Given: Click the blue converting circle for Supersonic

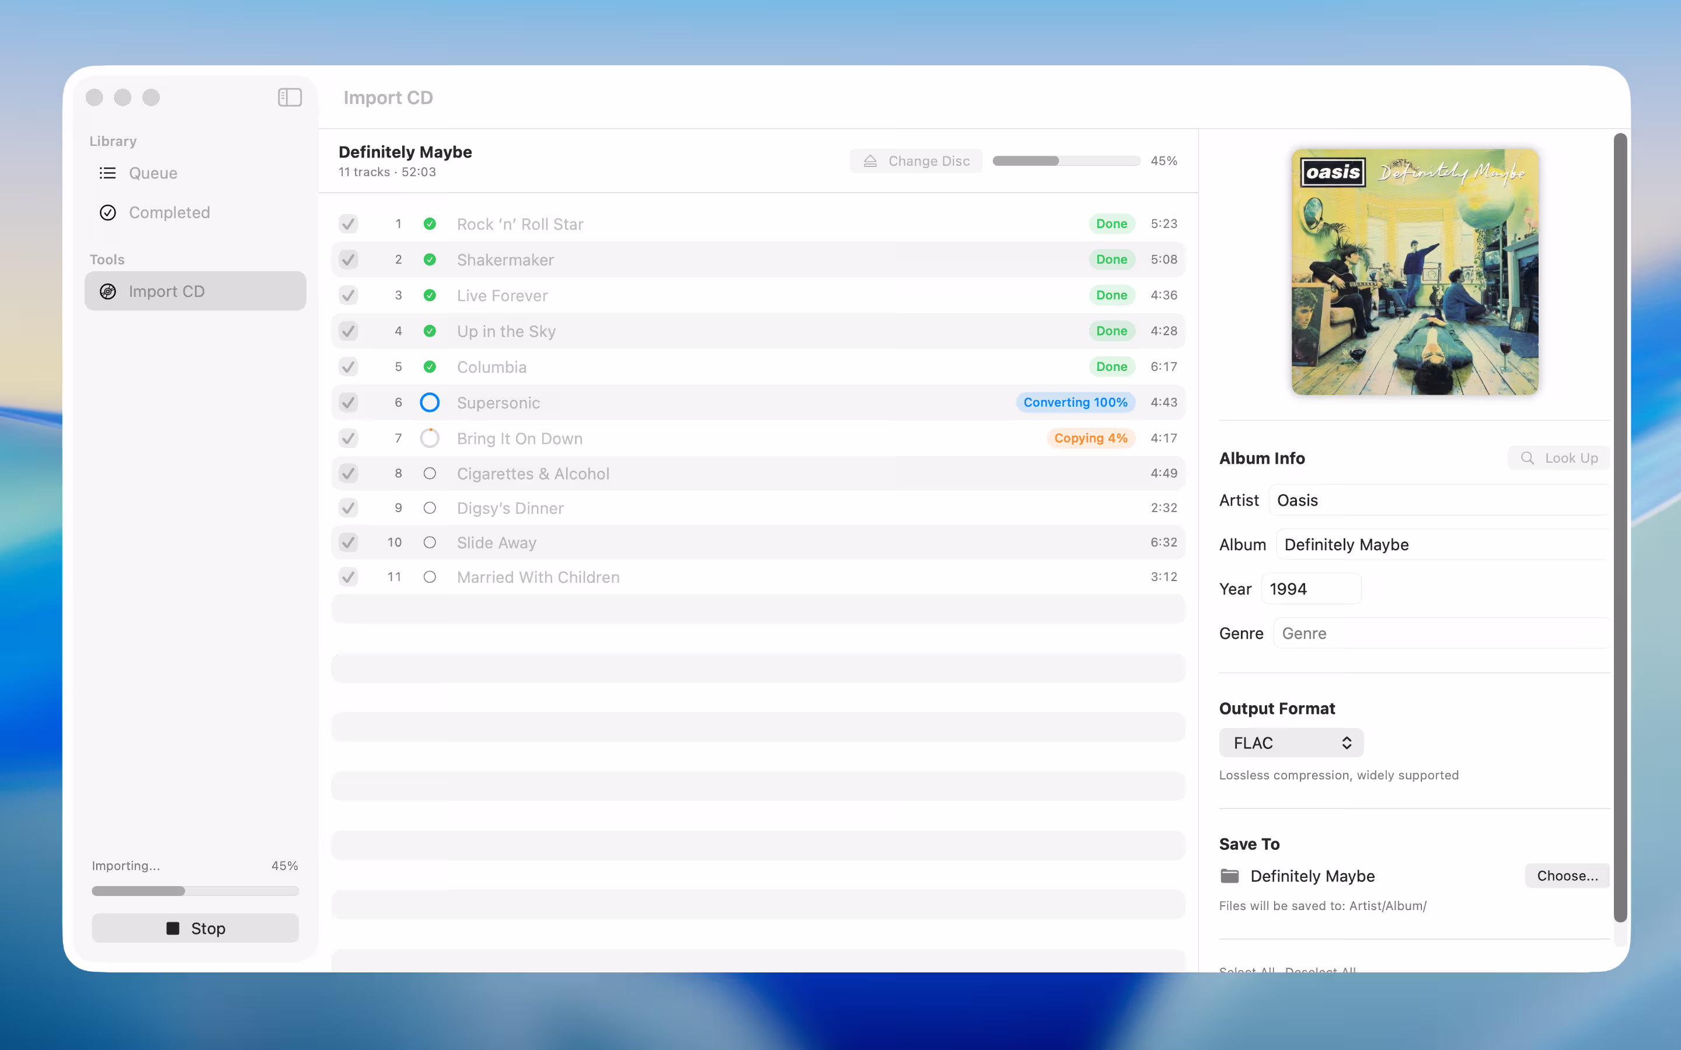Looking at the screenshot, I should coord(429,402).
